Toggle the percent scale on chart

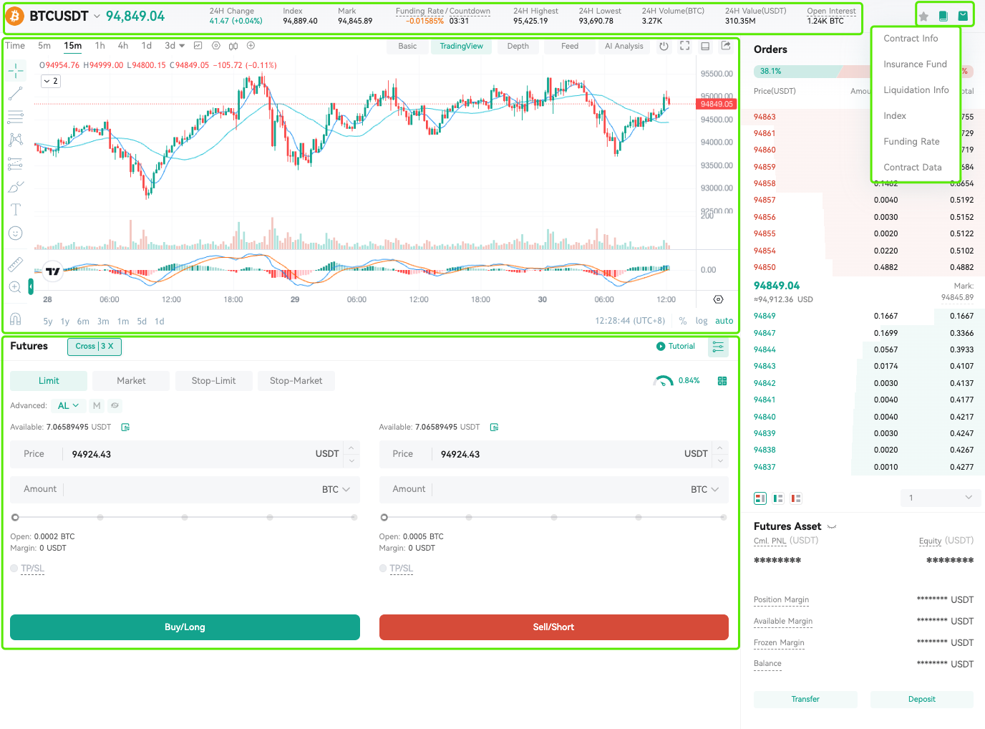[x=683, y=322]
